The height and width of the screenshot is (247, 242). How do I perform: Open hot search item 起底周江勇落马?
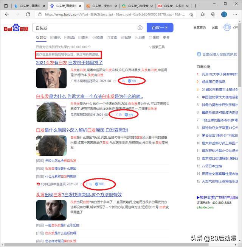point(213,82)
